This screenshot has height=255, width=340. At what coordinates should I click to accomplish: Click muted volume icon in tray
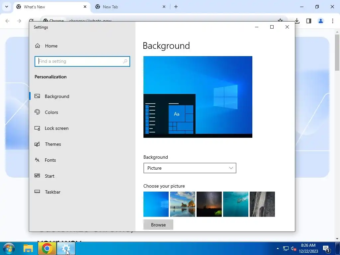[294, 248]
